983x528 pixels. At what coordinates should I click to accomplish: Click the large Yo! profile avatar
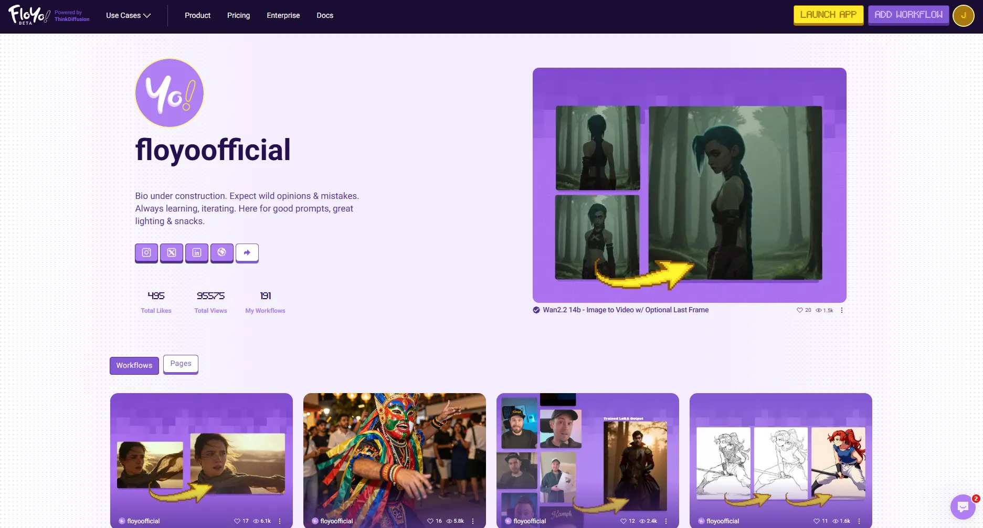pos(170,93)
